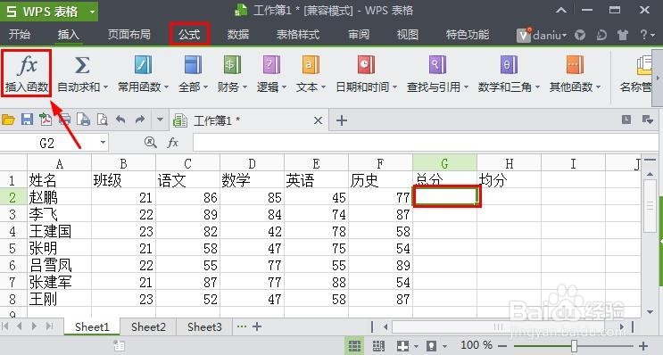Expand the 日期和时间 dropdown arrow
The width and height of the screenshot is (663, 355).
pyautogui.click(x=394, y=87)
